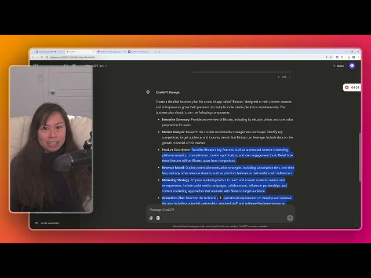Switch to the FREE Prompt Library tab
The image size is (371, 278).
pyautogui.click(x=110, y=52)
